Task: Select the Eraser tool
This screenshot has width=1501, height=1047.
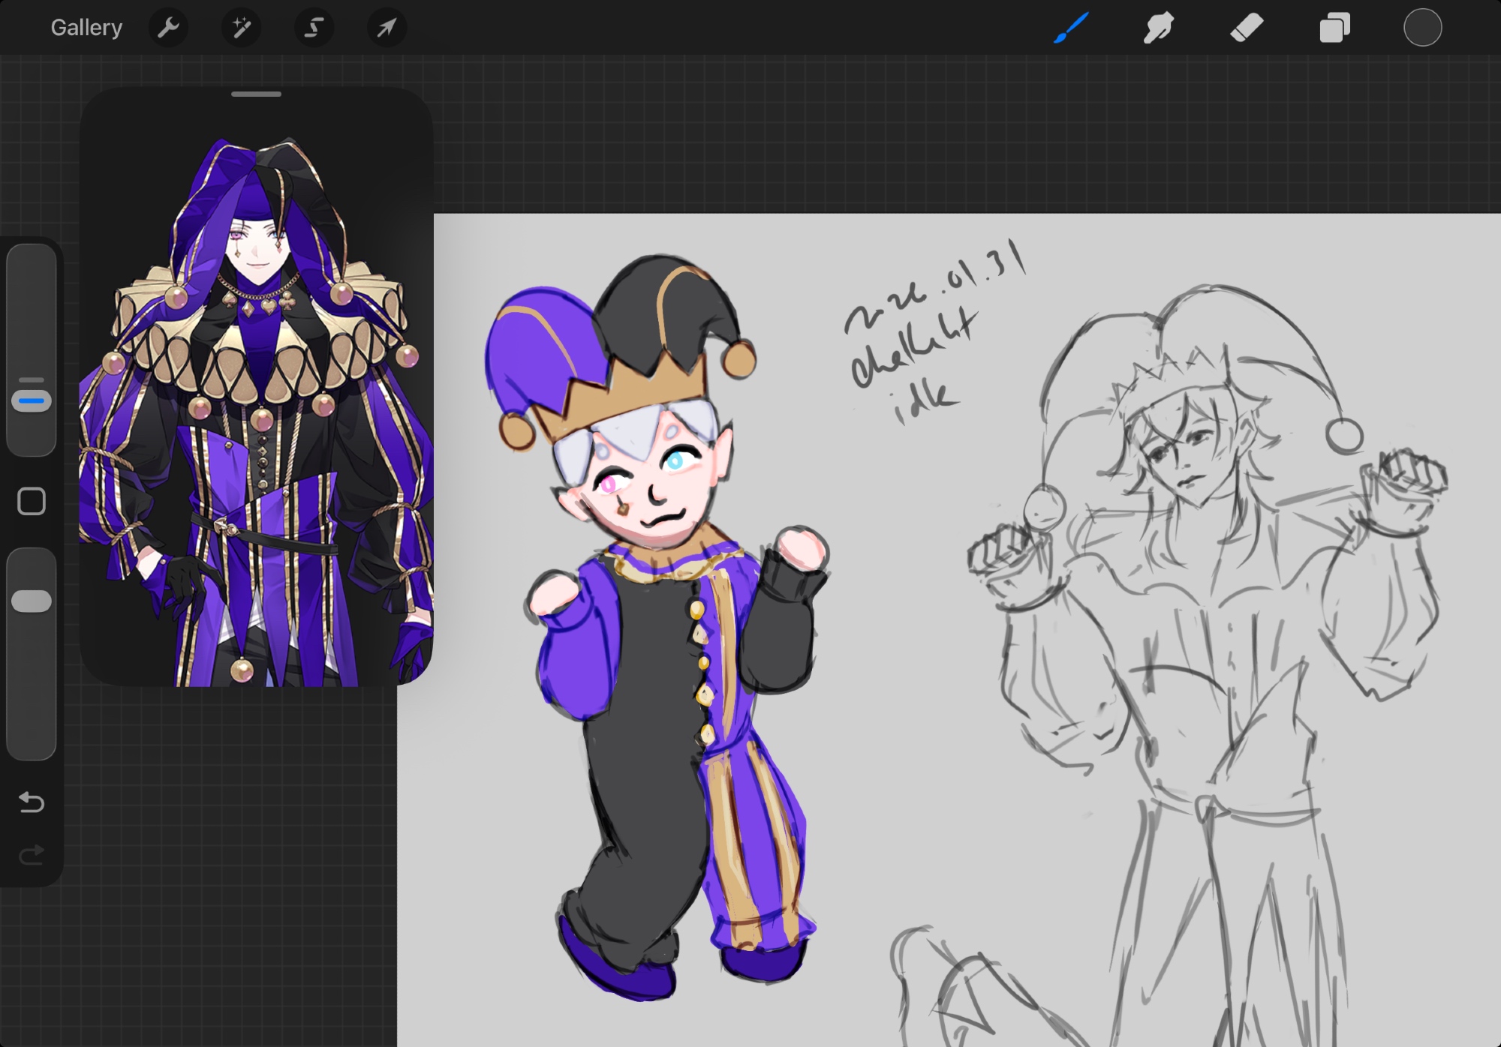Action: pos(1247,28)
